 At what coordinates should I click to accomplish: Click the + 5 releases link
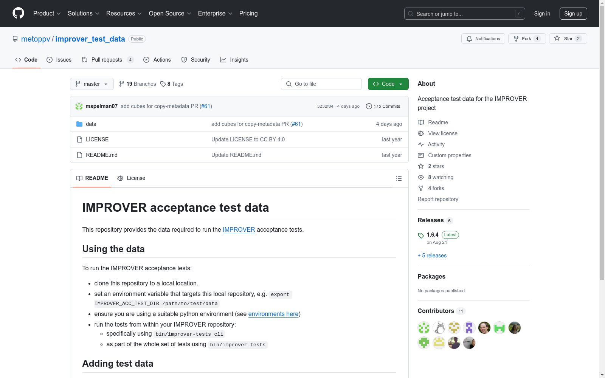(432, 256)
